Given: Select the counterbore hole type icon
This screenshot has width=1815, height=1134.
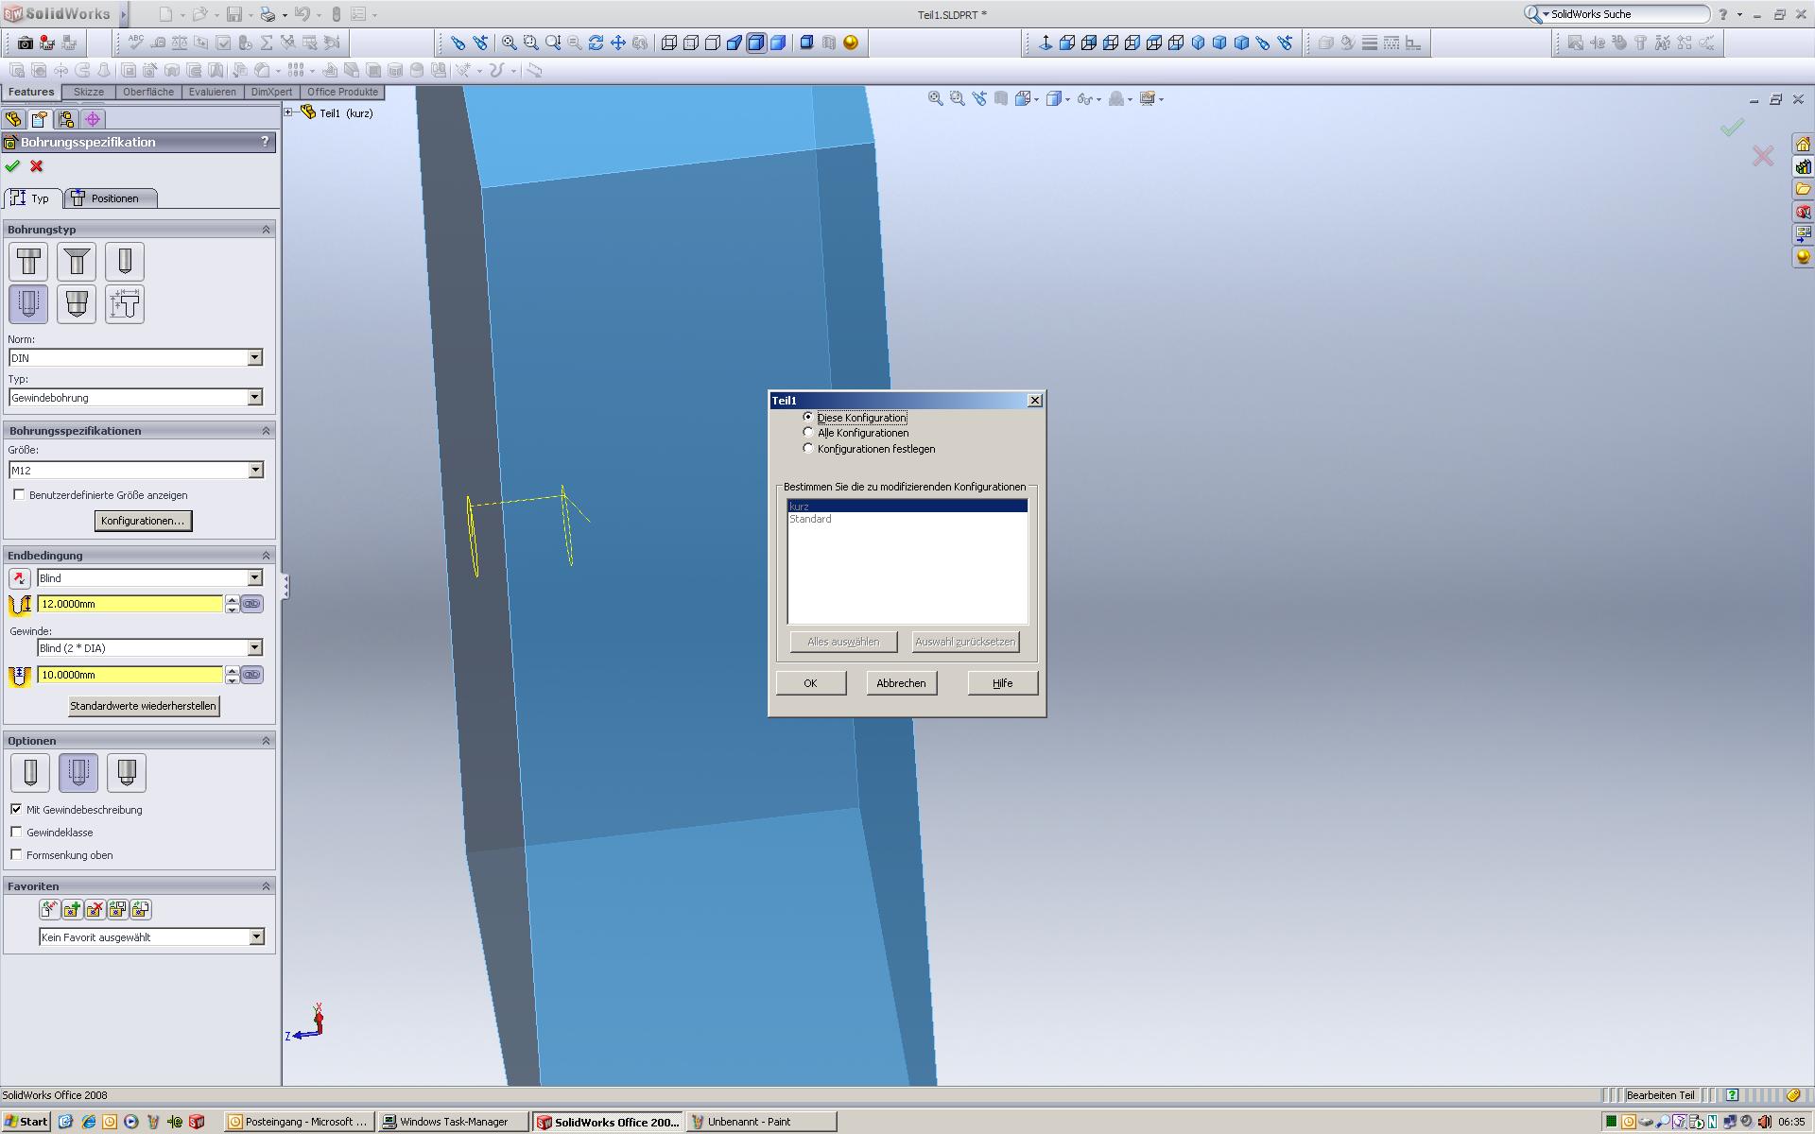Looking at the screenshot, I should tap(28, 262).
